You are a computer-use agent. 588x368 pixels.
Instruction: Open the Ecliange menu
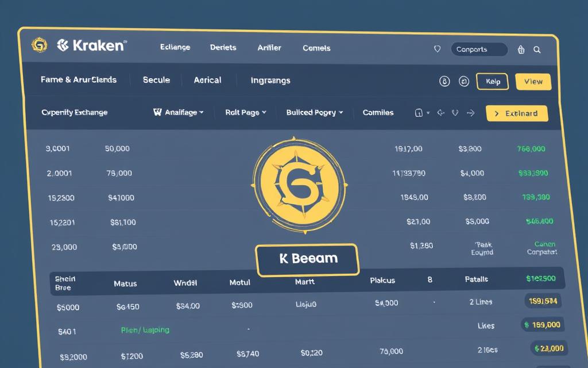point(175,47)
